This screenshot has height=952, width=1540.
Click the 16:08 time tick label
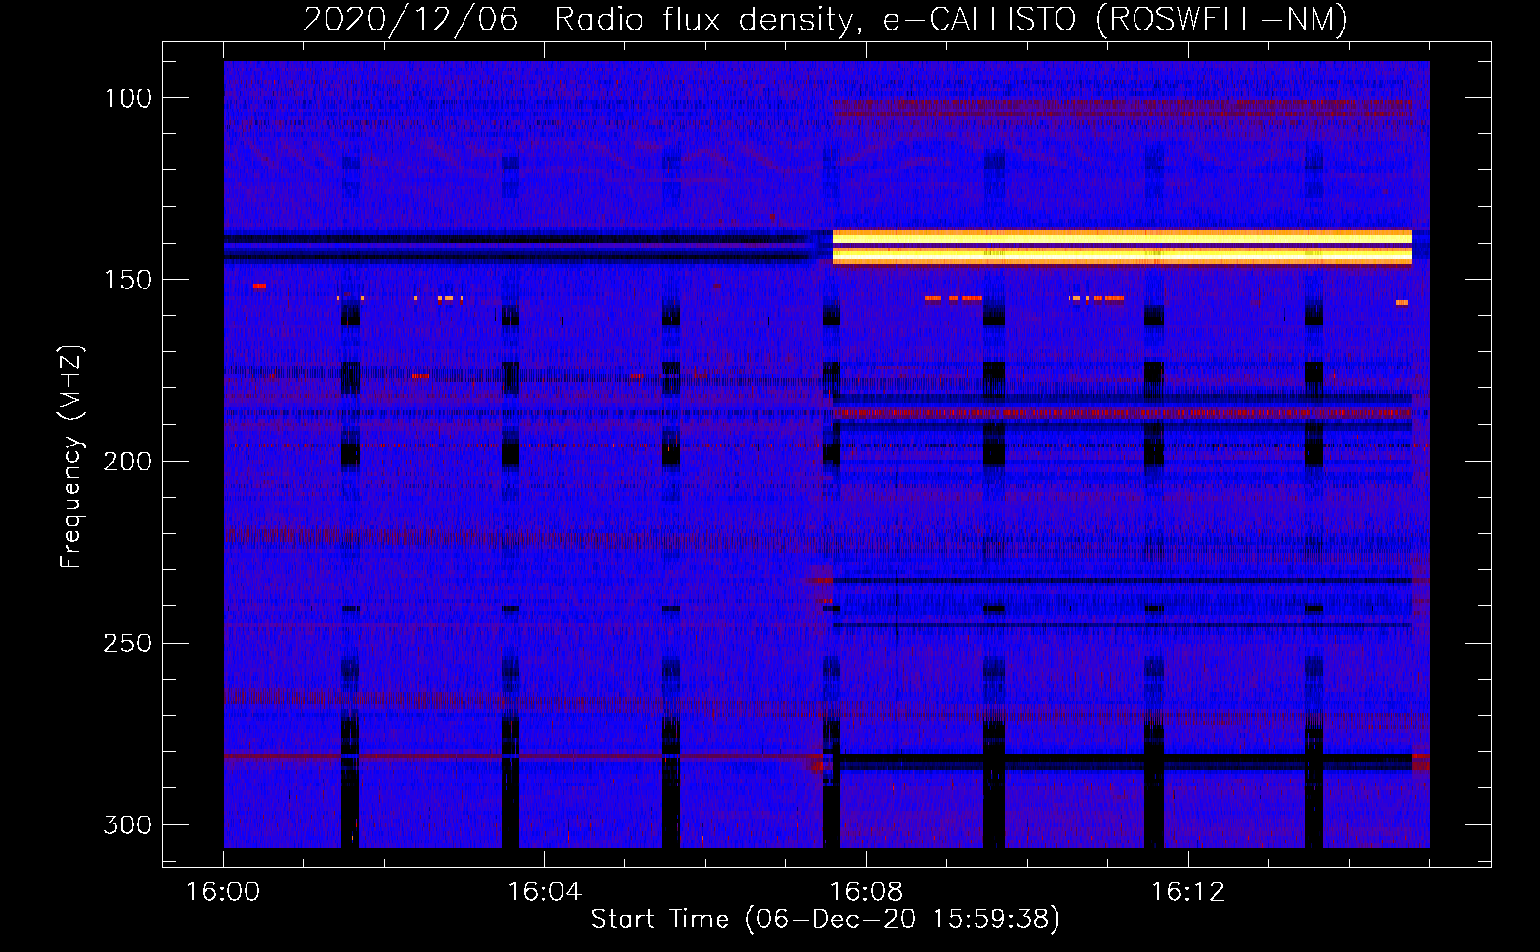tap(866, 892)
